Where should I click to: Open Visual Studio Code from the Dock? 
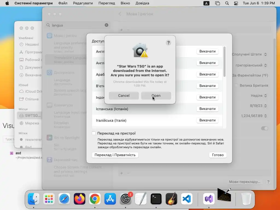186,199
